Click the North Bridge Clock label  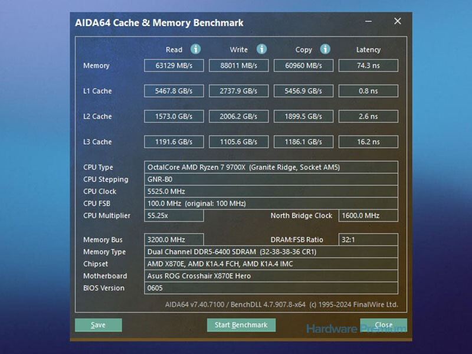click(301, 215)
